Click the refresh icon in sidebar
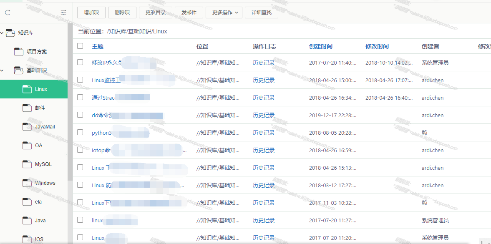 [x=8, y=13]
